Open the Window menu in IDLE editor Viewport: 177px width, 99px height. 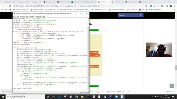[x=38, y=16]
